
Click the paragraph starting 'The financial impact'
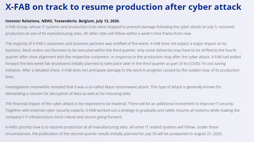(122, 110)
